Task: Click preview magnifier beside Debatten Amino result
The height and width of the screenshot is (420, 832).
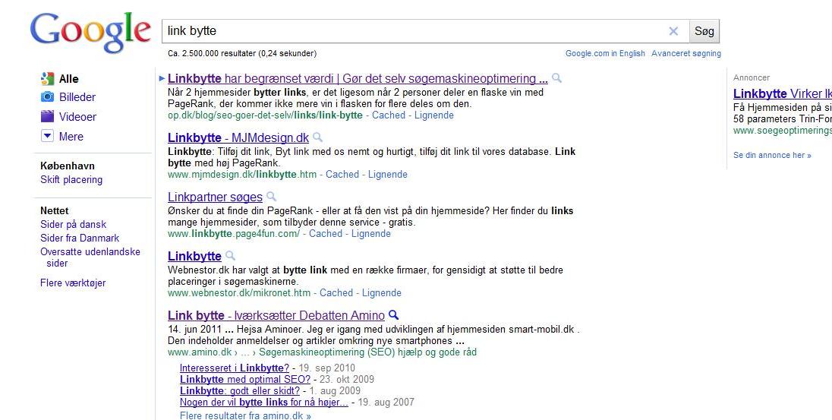Action: coord(393,315)
